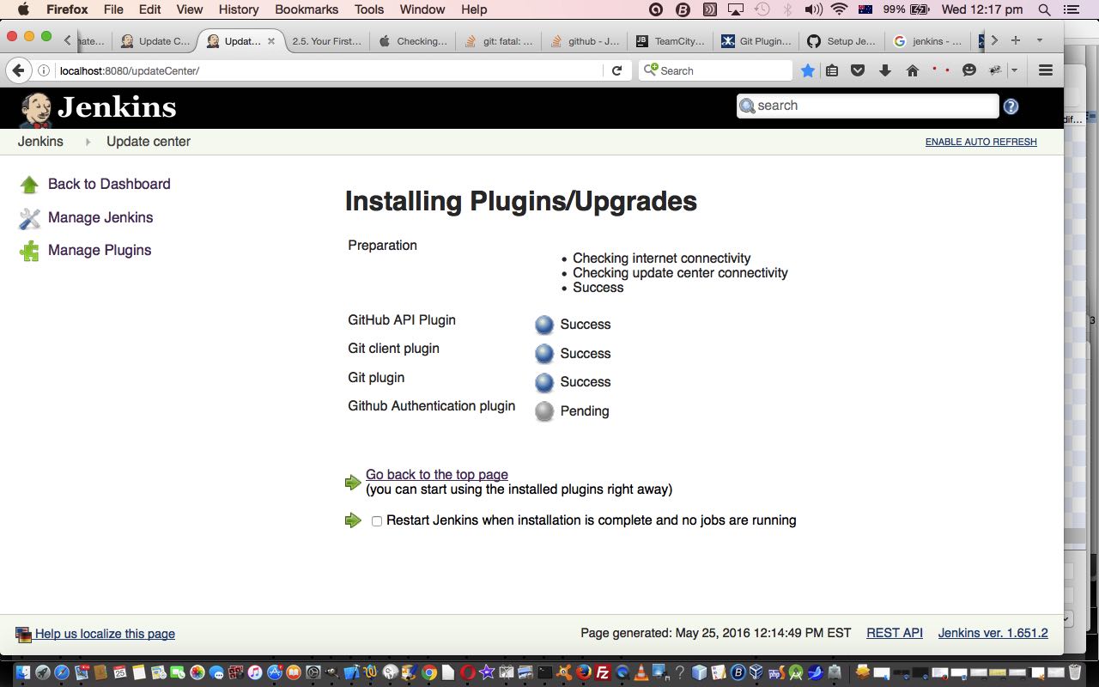Enable Restart Jenkins when installation is complete checkbox
The image size is (1099, 687).
pyautogui.click(x=377, y=521)
